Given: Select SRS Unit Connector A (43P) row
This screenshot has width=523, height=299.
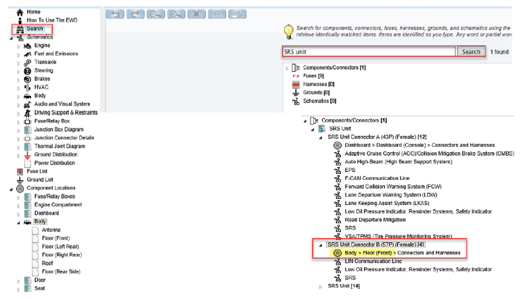Looking at the screenshot, I should coord(377,137).
